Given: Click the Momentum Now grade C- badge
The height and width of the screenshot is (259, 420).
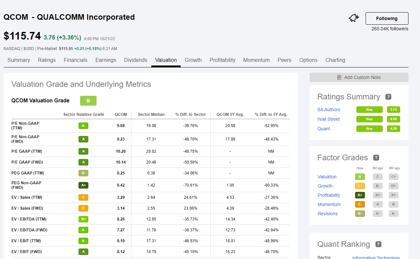Looking at the screenshot, I should [x=360, y=204].
